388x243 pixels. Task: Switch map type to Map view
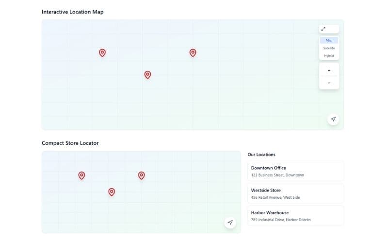329,40
